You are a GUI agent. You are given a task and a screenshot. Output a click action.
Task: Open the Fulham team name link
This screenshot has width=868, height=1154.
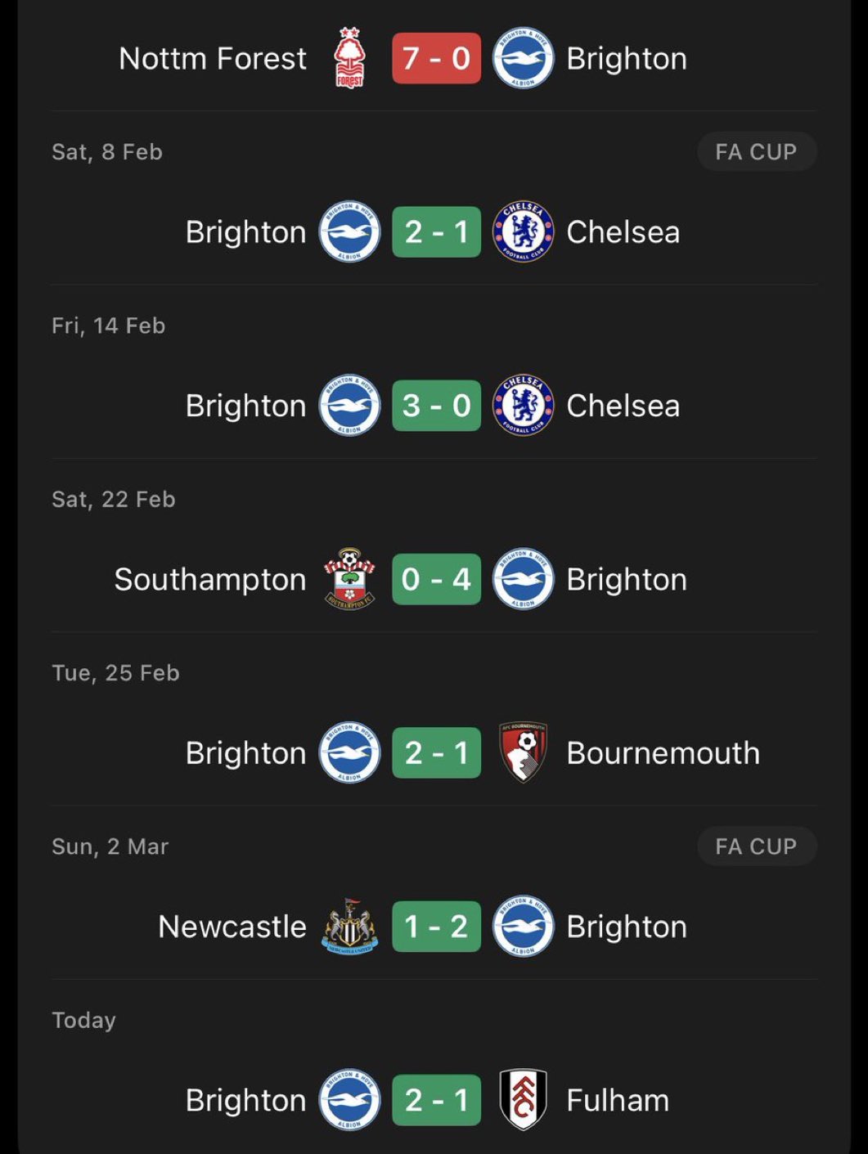[x=618, y=1101]
